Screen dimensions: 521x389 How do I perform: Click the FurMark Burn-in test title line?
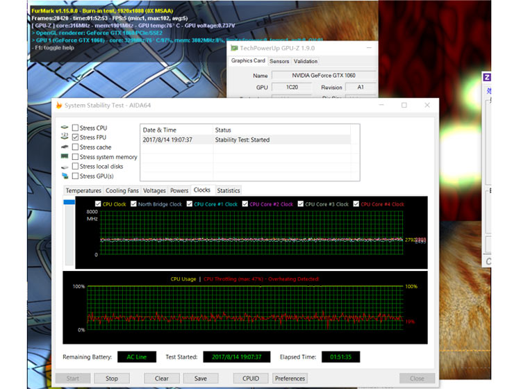pyautogui.click(x=102, y=11)
